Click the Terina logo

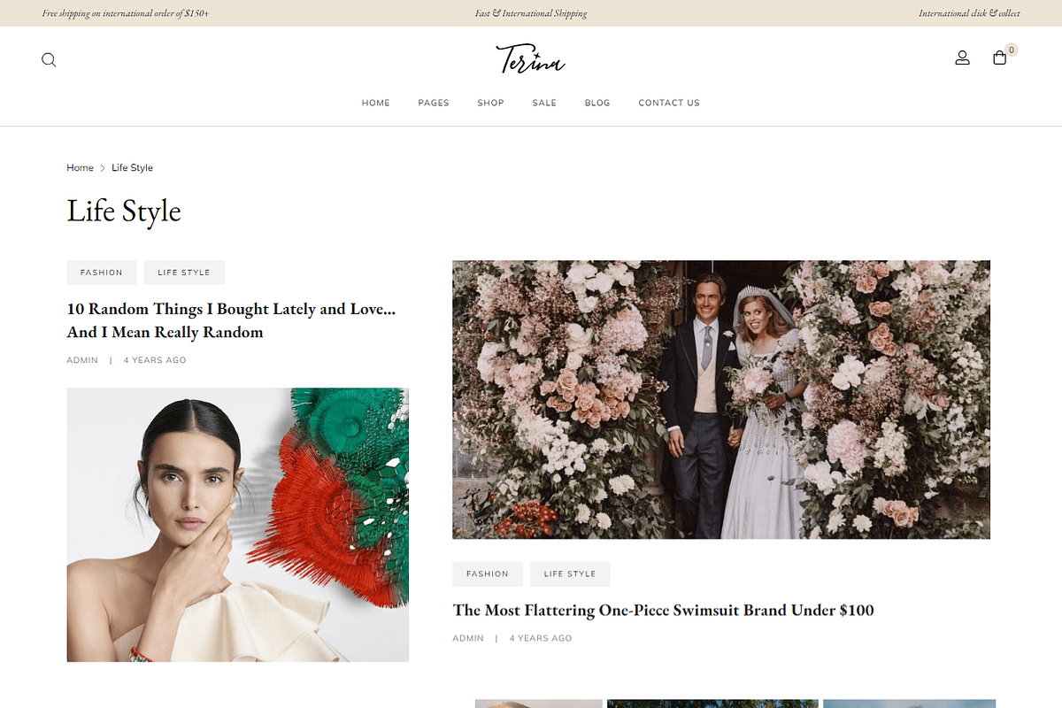pos(530,59)
